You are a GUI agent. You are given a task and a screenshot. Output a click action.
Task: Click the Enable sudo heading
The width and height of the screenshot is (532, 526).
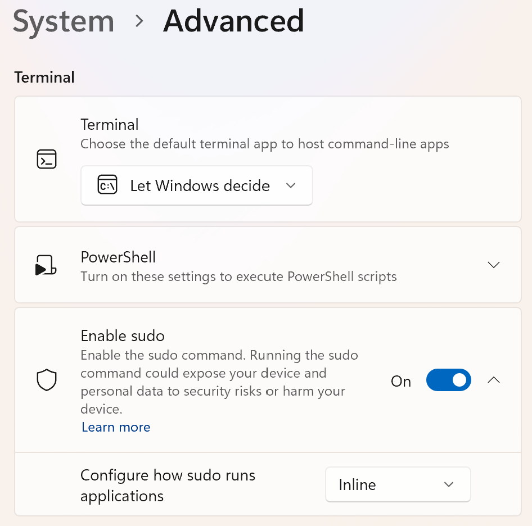click(123, 335)
